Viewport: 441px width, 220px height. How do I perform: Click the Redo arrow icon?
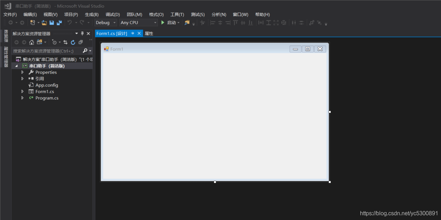coord(82,23)
